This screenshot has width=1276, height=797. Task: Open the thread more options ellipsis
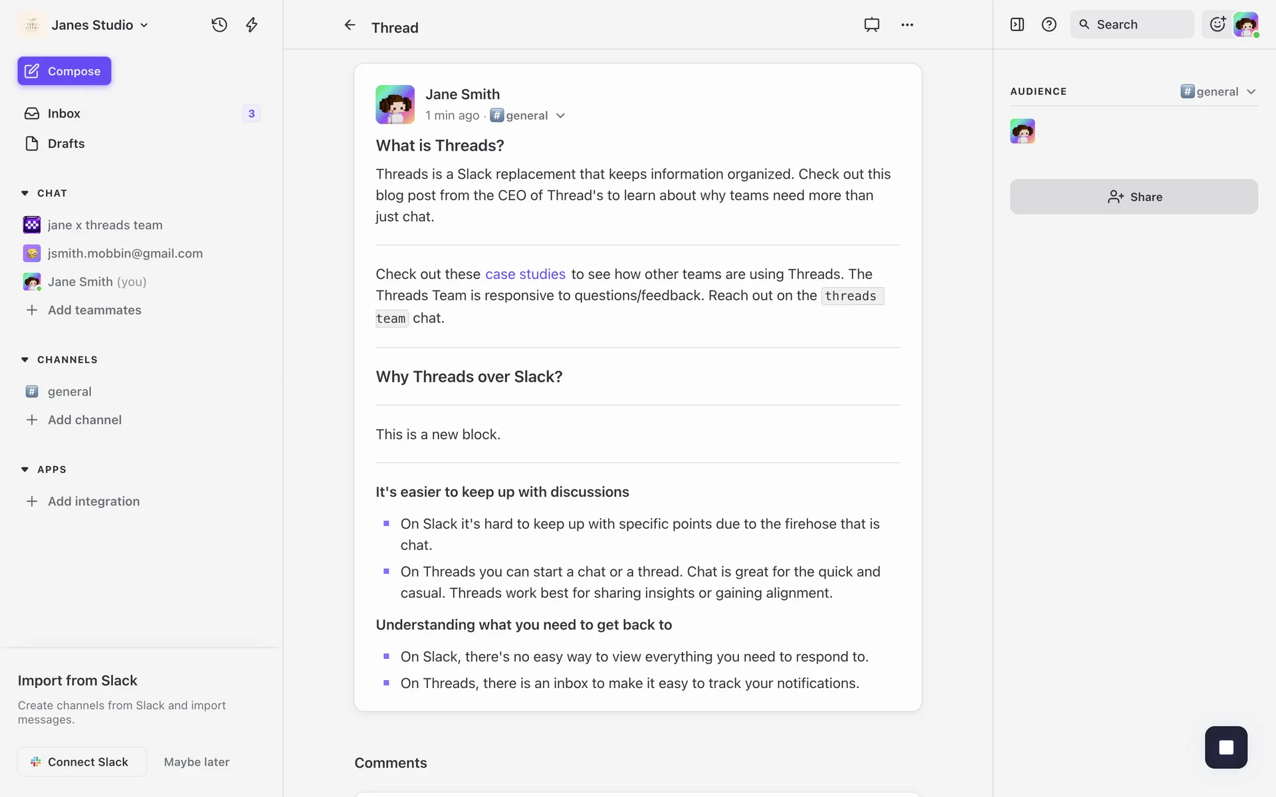(907, 25)
